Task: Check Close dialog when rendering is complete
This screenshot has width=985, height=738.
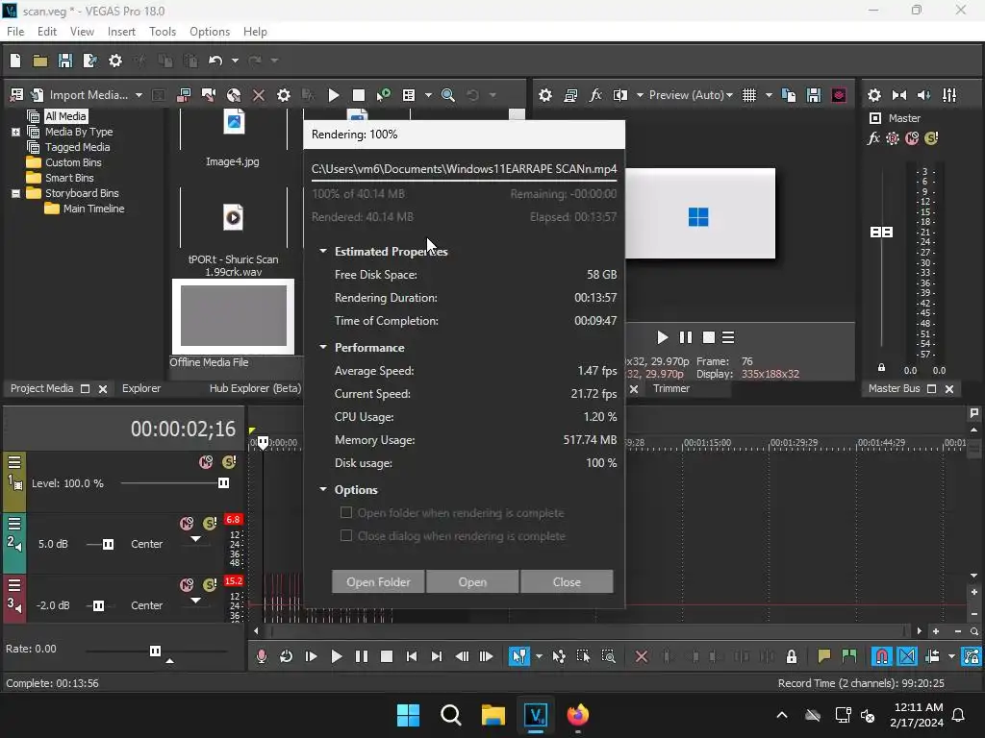Action: coord(345,535)
